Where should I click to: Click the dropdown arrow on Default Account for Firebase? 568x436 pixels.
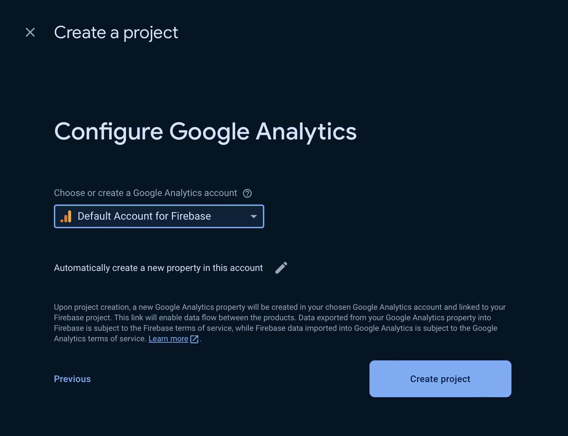pyautogui.click(x=253, y=216)
